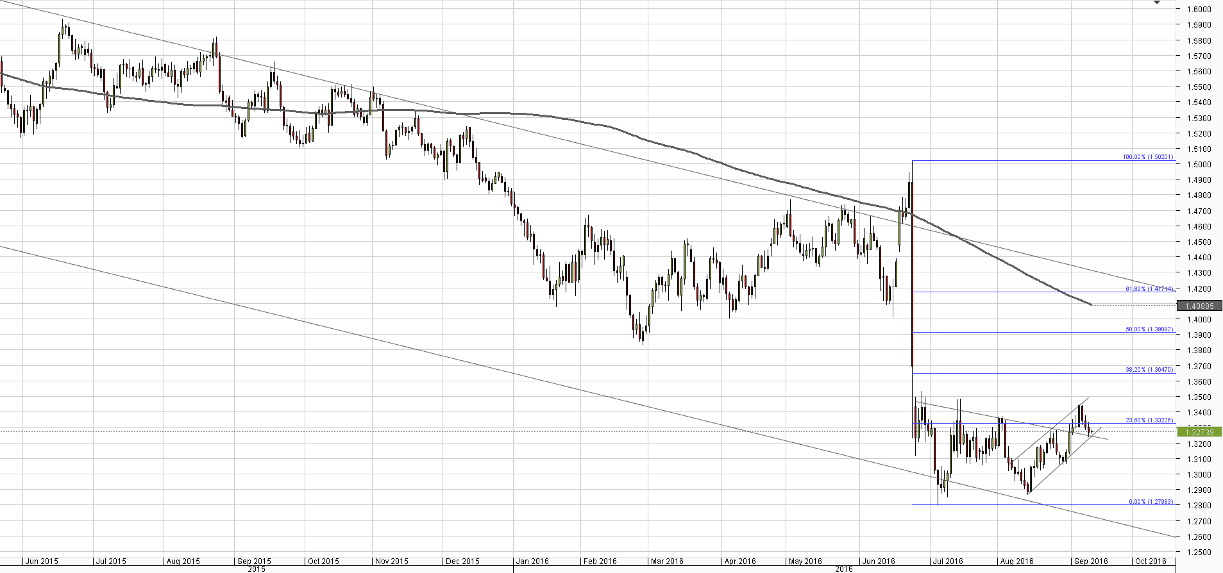Click the Oct 2016 date axis label
Image resolution: width=1223 pixels, height=573 pixels.
(1151, 561)
